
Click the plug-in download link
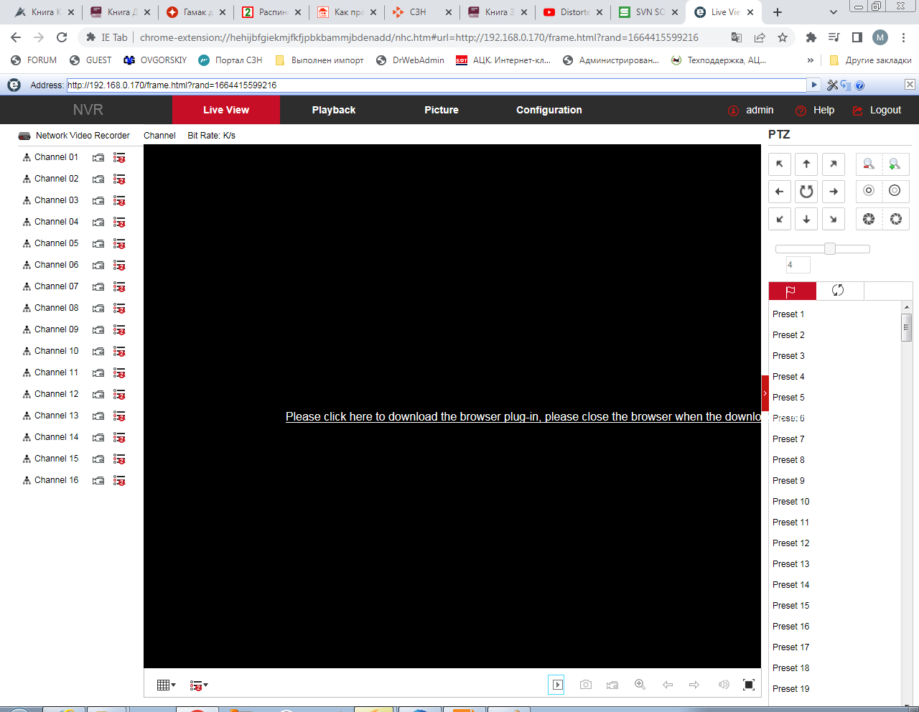point(523,417)
